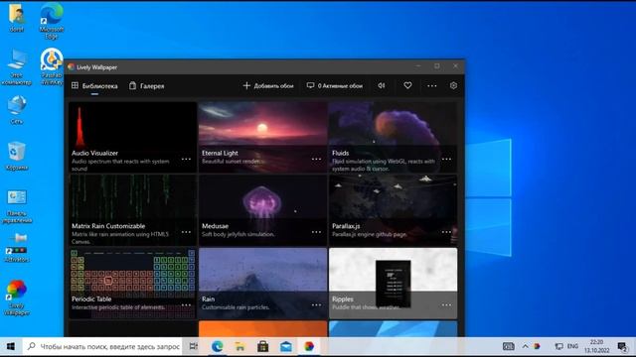Open Lively Wallpaper settings gear
636x357 pixels.
[x=453, y=85]
